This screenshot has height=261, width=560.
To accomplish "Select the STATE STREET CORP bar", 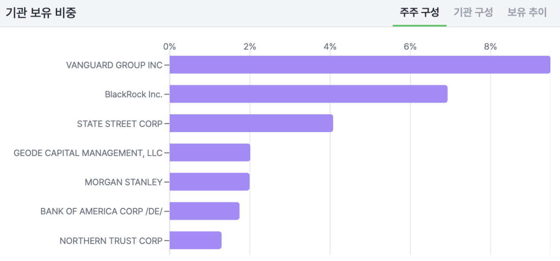I will pyautogui.click(x=251, y=123).
